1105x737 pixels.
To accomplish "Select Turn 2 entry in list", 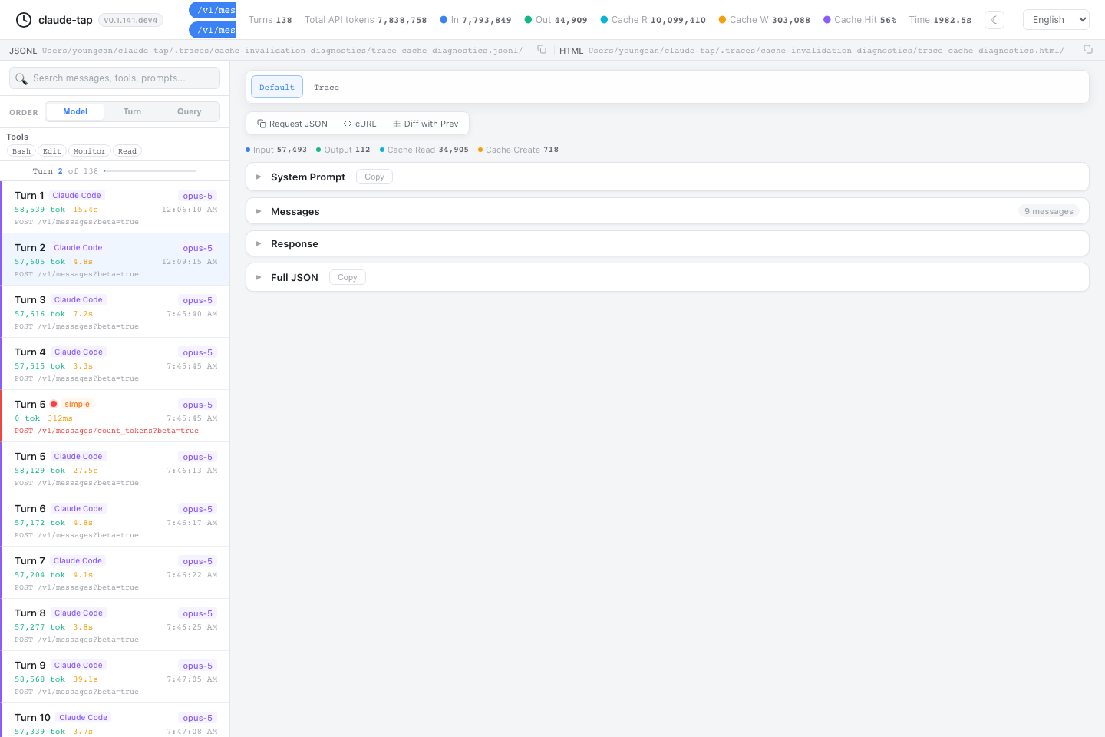I will [x=115, y=259].
